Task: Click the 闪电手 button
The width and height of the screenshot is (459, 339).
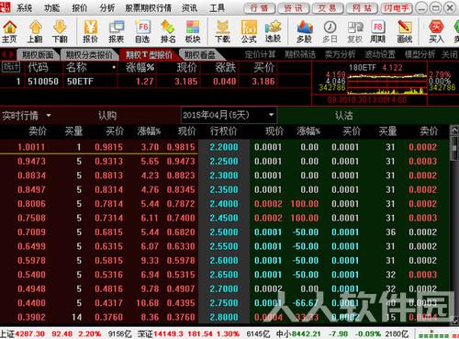Action: 397,8
